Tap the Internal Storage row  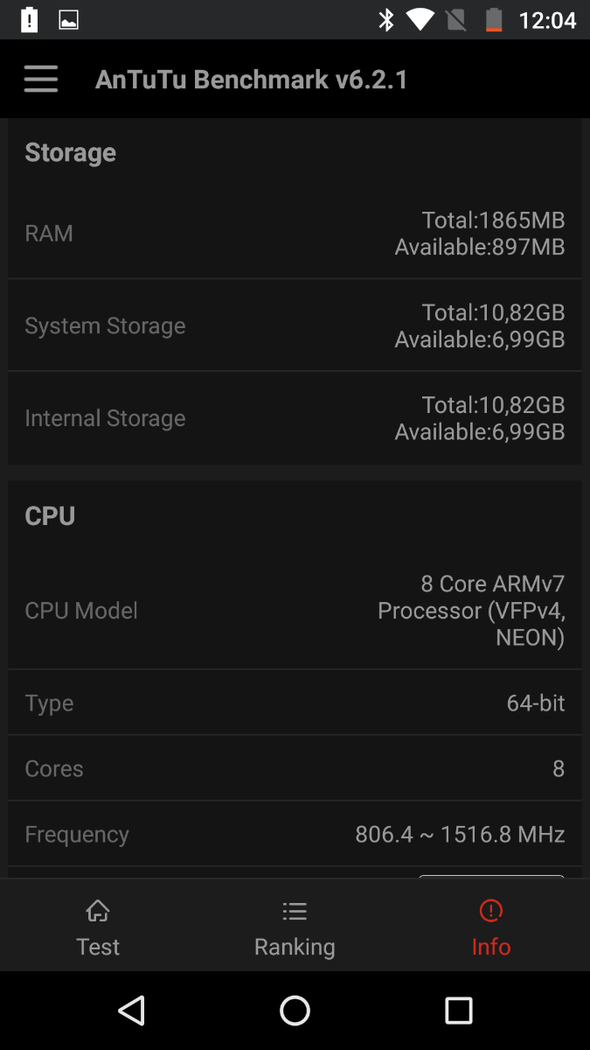295,418
